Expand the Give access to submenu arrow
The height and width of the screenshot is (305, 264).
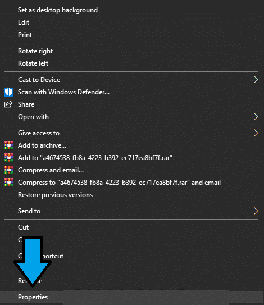(256, 133)
